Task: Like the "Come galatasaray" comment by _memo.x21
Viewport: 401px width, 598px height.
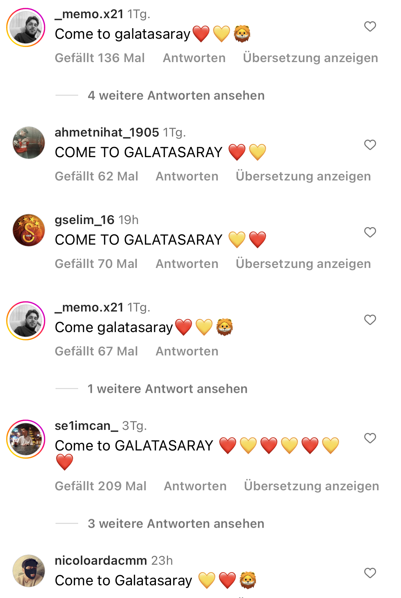Action: point(370,320)
